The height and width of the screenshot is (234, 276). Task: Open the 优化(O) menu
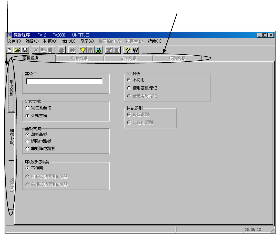click(x=69, y=41)
